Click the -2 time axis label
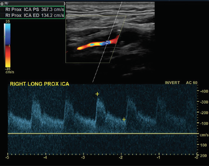 click(x=121, y=157)
